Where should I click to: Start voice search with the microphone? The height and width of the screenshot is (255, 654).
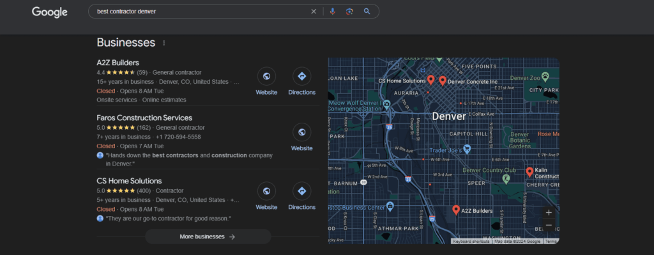[x=332, y=12]
